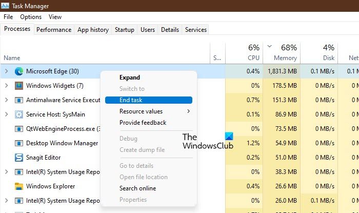The width and height of the screenshot is (359, 213).
Task: Click the QtWebEngineProcess.exe icon
Action: point(19,129)
